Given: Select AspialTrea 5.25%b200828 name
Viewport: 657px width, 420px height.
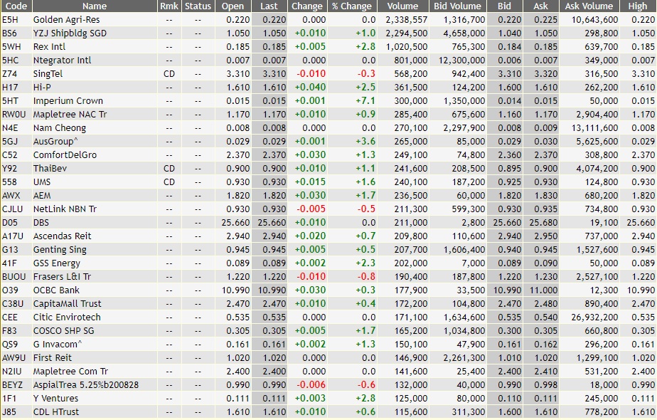Looking at the screenshot, I should pyautogui.click(x=86, y=384).
